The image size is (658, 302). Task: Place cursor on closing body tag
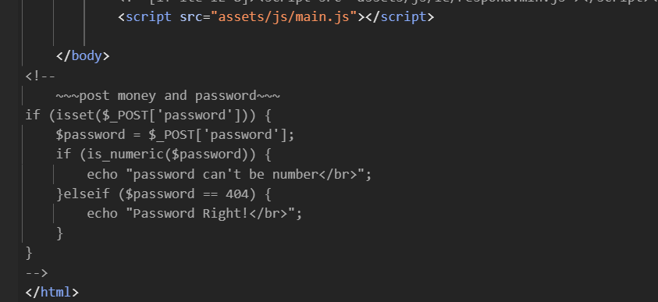83,55
